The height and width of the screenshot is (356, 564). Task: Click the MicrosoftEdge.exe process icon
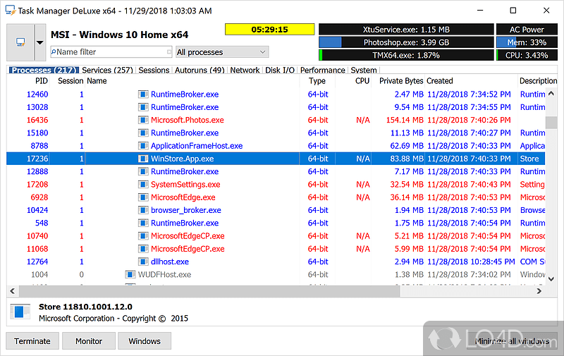click(143, 197)
